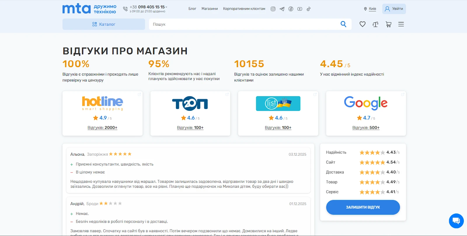Open Hotline reviews link 2000+
467x236 pixels.
click(102, 128)
